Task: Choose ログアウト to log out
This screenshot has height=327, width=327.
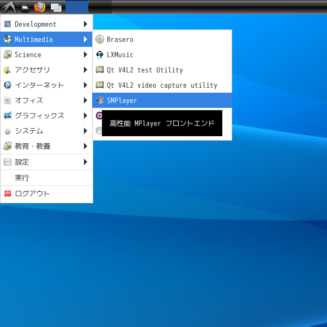Action: point(46,193)
